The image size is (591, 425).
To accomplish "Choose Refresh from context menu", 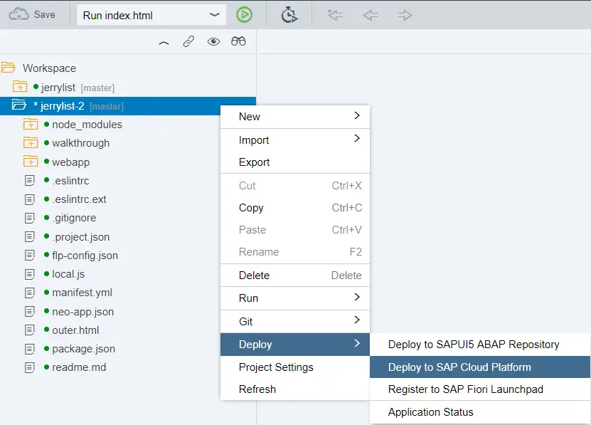I will (x=294, y=389).
